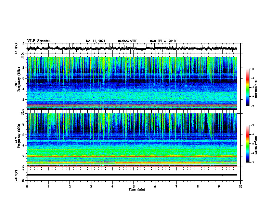
Task: Click the "10" tick on the time axis
Action: pos(241,186)
